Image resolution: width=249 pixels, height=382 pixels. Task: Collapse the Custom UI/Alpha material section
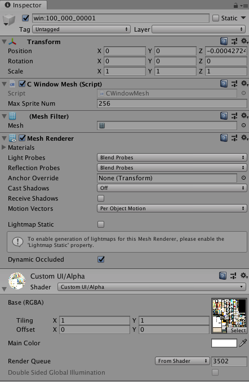click(x=4, y=289)
